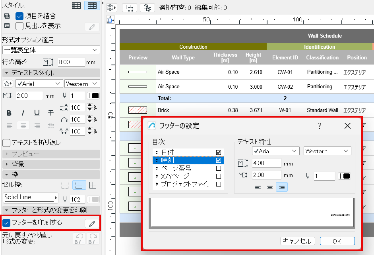Toggle the 項目を結合 checkbox
The width and height of the screenshot is (374, 255).
click(x=19, y=16)
